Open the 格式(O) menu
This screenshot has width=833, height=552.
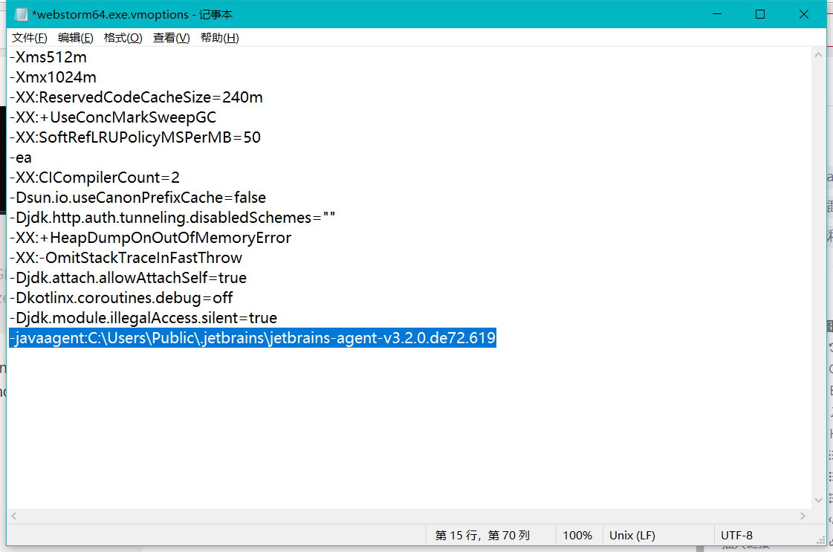[122, 37]
